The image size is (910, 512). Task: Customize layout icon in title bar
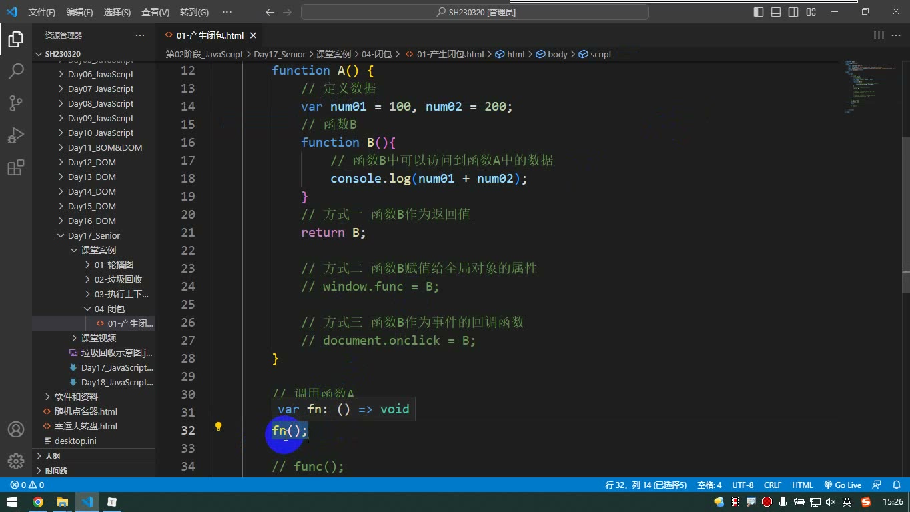click(x=811, y=12)
